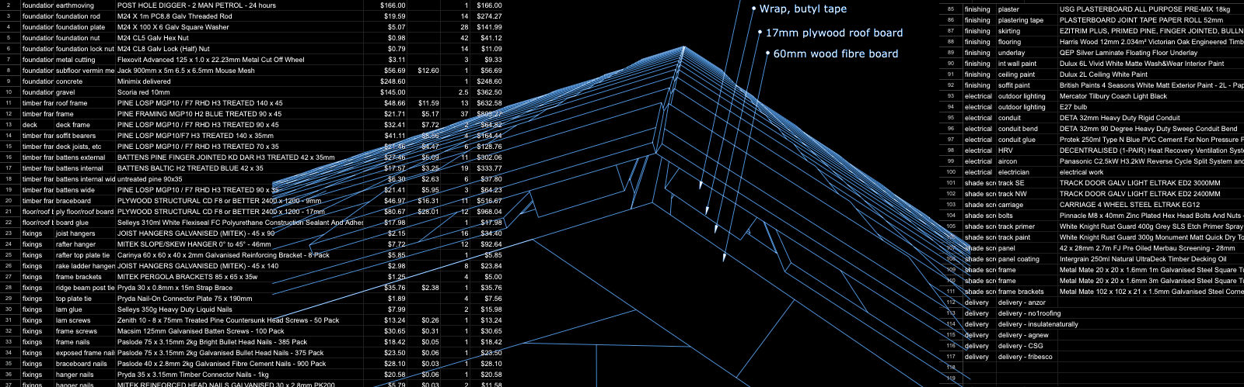Screen dimensions: 1244x387
Task: Click the 'Wrap, butyl tape' annotation label
Action: click(802, 9)
